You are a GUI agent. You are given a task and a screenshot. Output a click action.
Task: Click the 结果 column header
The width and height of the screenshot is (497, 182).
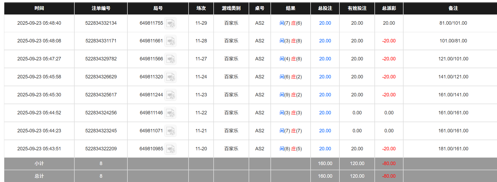290,8
